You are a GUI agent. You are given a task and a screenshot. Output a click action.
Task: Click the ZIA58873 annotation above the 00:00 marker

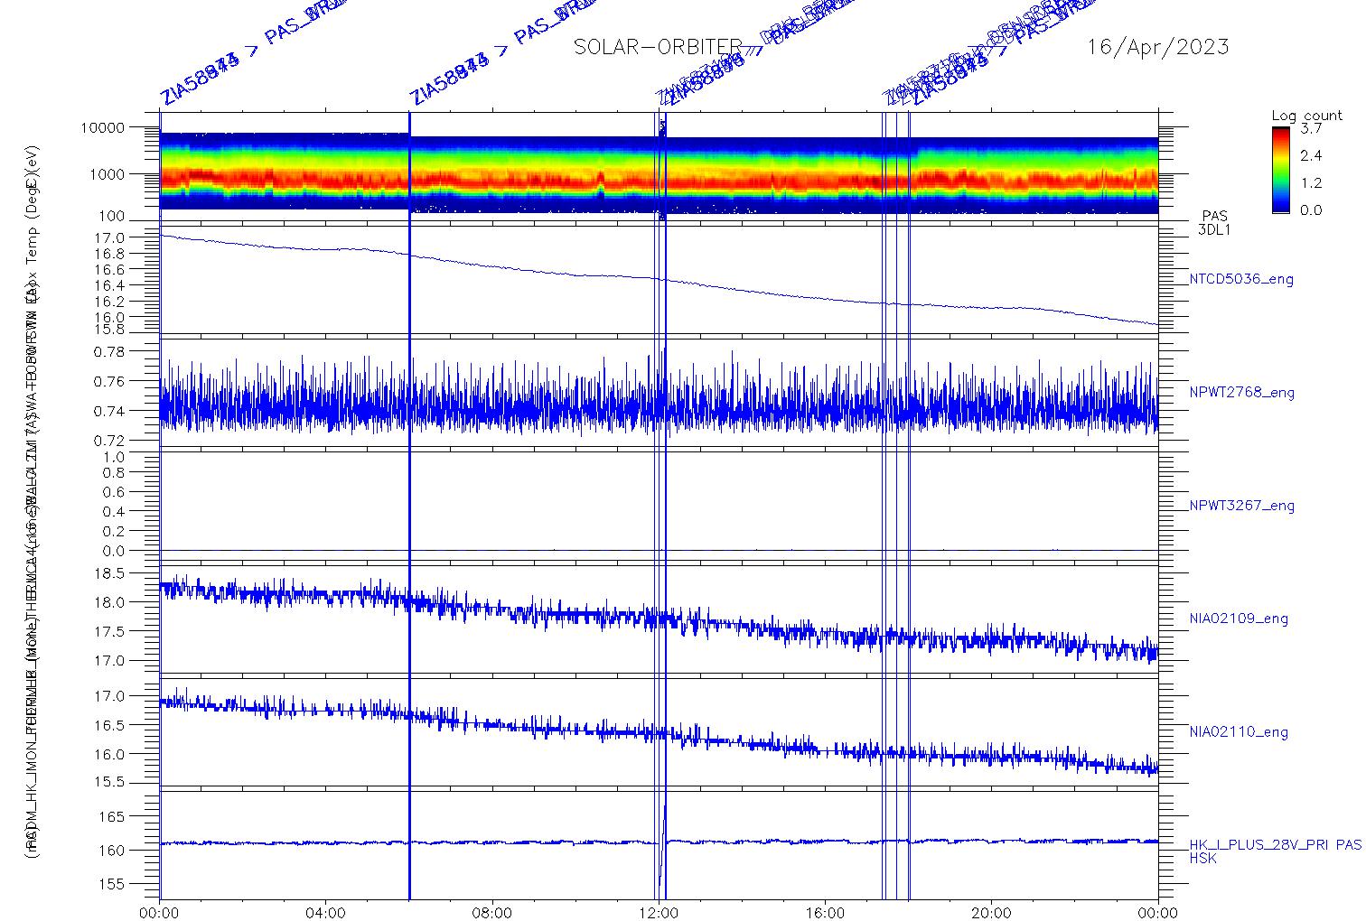tap(200, 79)
